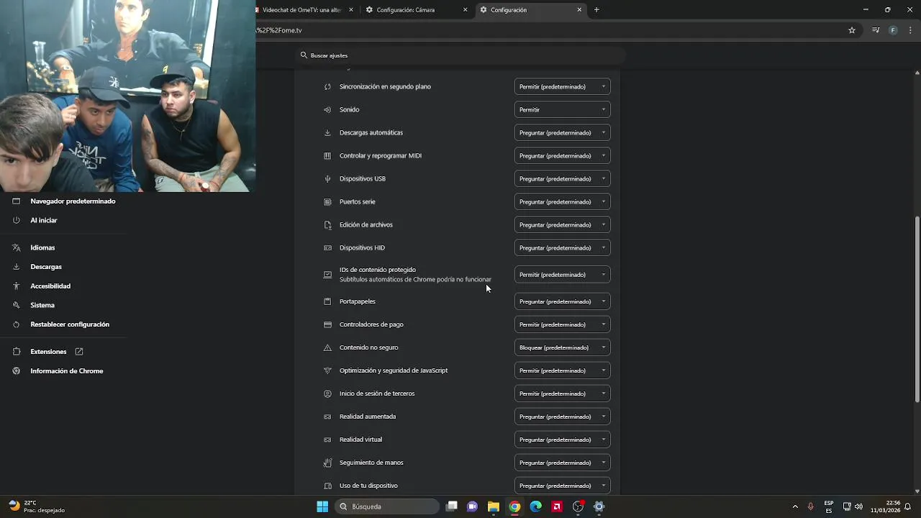The image size is (921, 518).
Task: Open a new browser tab
Action: pos(596,10)
